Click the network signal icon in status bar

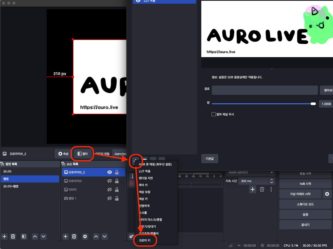point(231,245)
